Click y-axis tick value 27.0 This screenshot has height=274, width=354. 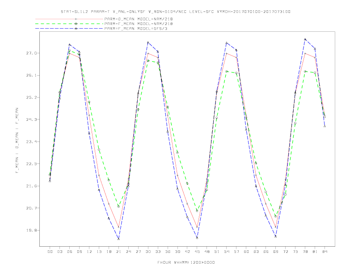31,53
